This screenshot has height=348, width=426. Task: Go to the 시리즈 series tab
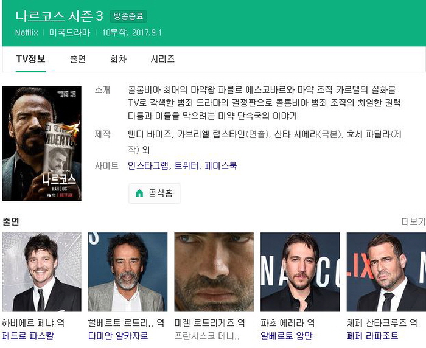click(x=162, y=59)
